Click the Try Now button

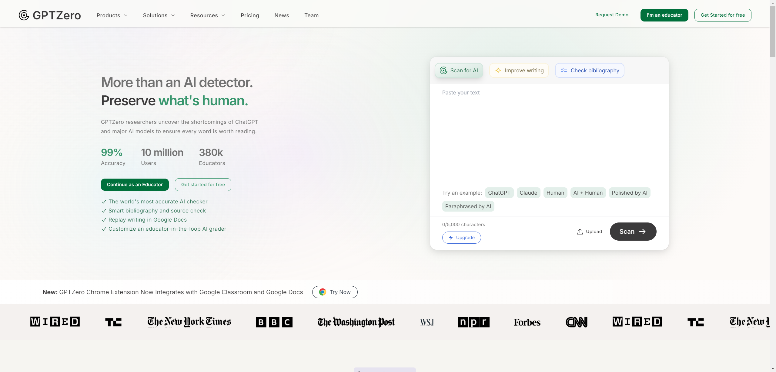[x=335, y=292]
